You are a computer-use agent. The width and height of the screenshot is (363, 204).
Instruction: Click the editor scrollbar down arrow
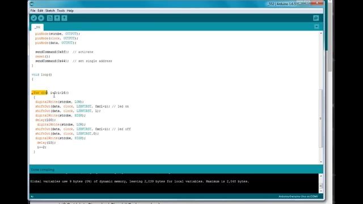[321, 162]
